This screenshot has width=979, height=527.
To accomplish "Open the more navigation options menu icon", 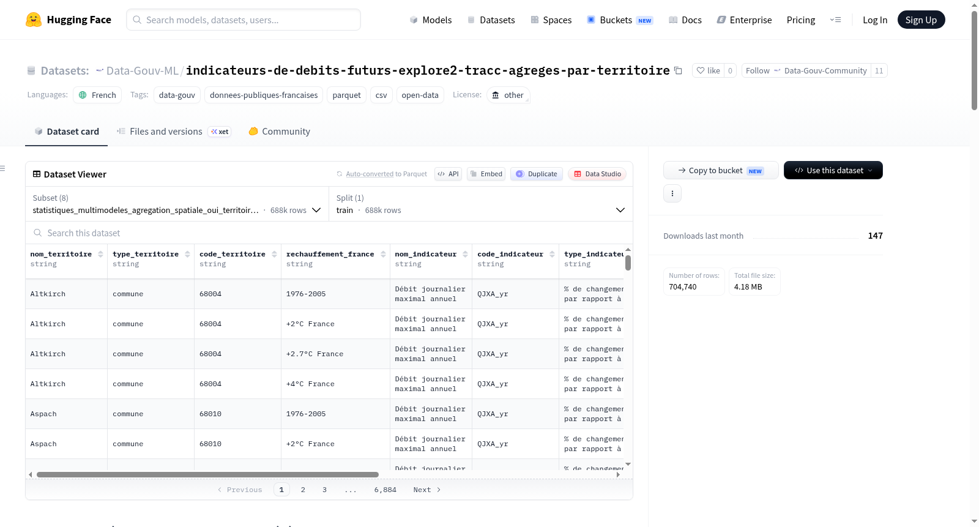I will pyautogui.click(x=835, y=20).
